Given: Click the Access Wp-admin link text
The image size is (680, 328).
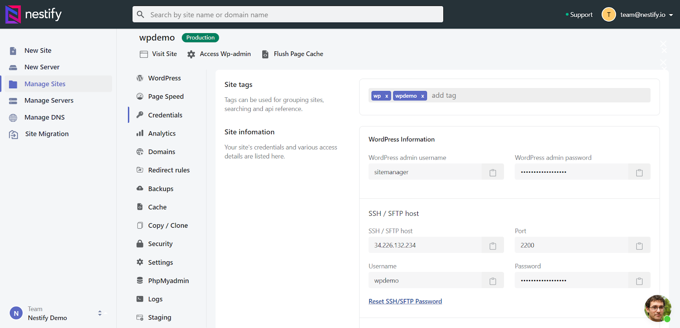Looking at the screenshot, I should tap(225, 54).
